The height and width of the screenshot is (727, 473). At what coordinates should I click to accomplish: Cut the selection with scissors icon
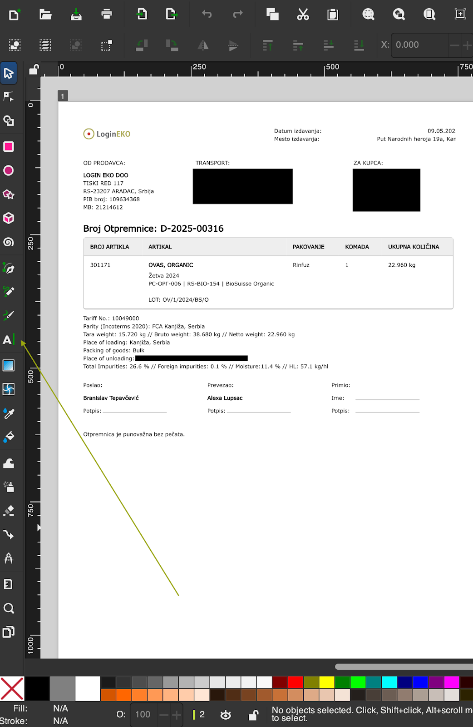click(x=303, y=15)
